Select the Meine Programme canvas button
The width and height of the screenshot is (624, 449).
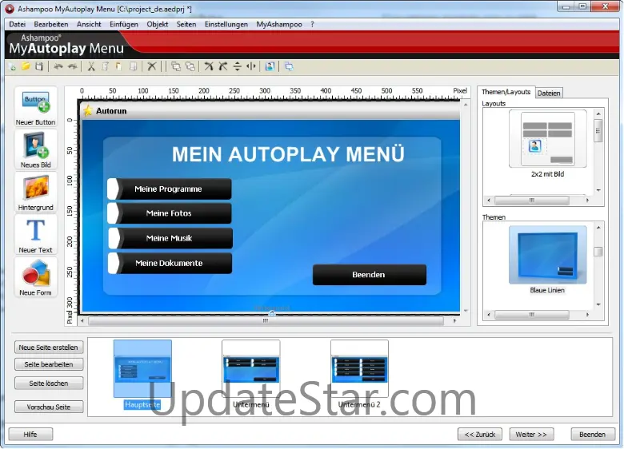[x=170, y=189]
